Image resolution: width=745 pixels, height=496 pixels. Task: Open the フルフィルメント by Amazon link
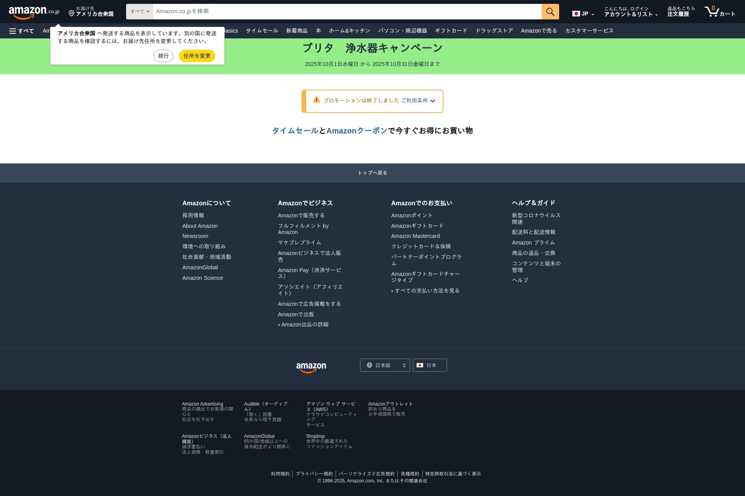pyautogui.click(x=303, y=229)
